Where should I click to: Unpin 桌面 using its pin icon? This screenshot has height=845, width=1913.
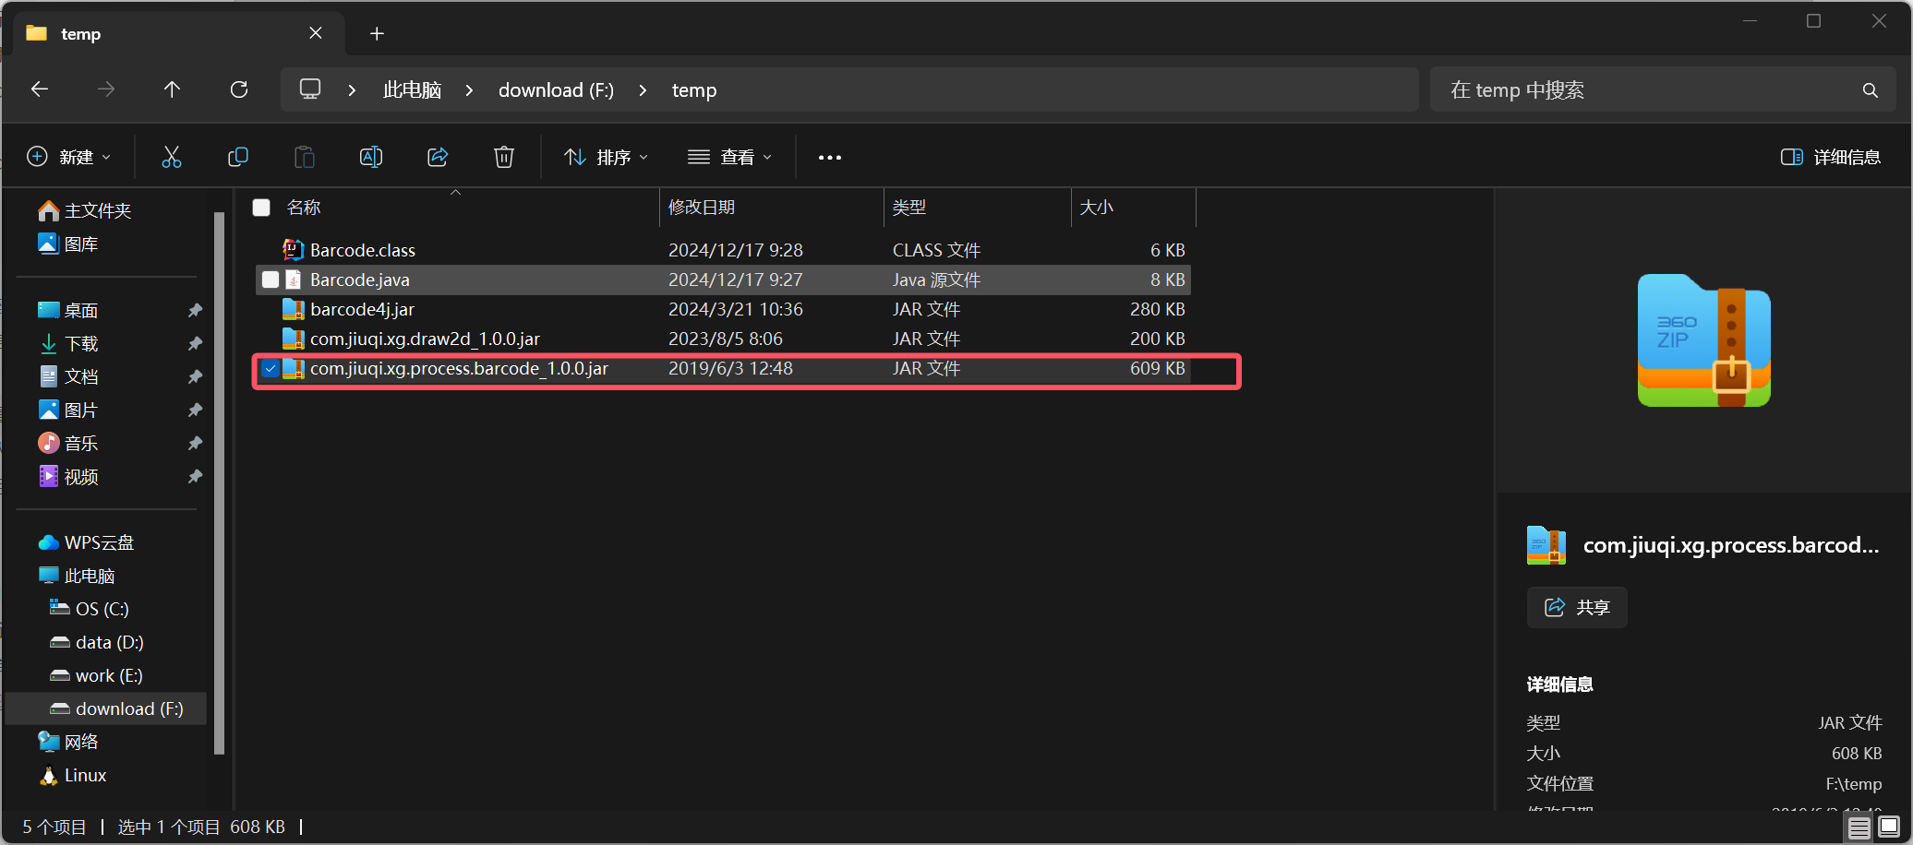195,311
